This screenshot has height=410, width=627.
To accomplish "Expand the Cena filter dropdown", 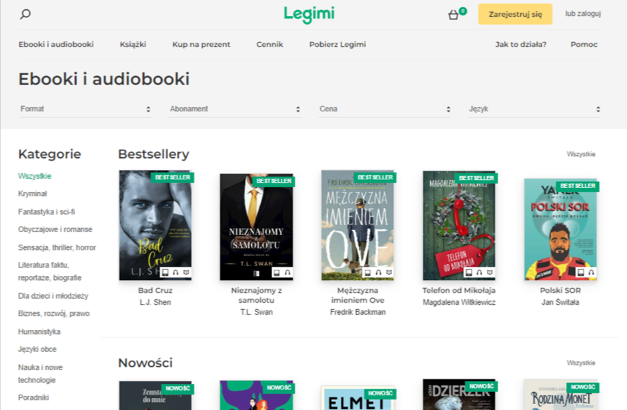I will (385, 109).
